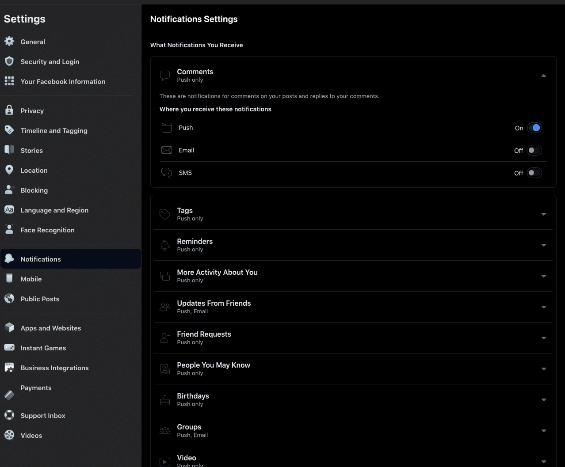Expand the Friend Requests arrow
Screen dimensions: 565x467
coord(544,338)
